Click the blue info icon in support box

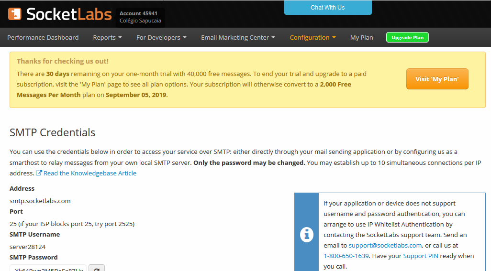tap(307, 234)
